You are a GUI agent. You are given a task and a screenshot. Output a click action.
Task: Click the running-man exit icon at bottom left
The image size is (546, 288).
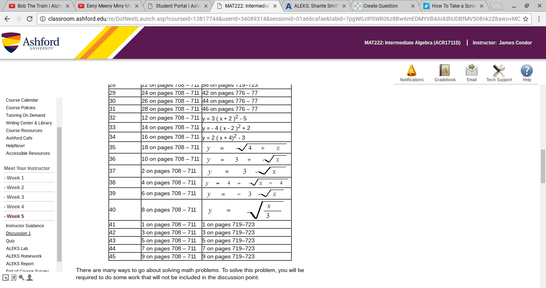(x=14, y=278)
